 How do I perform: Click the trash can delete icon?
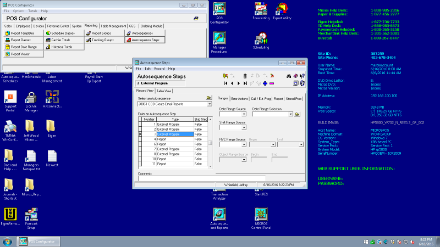pyautogui.click(x=245, y=76)
